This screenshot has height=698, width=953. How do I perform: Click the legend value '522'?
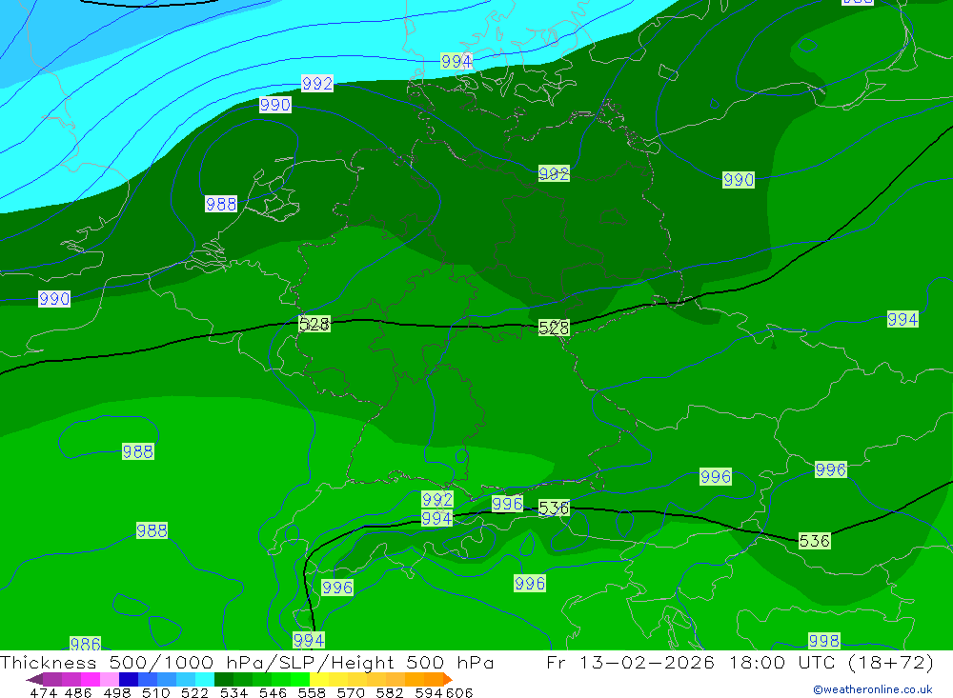pyautogui.click(x=194, y=693)
